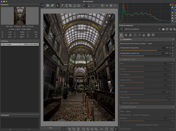
Task: Toggle blue channel preview button
Action: tap(96, 6)
